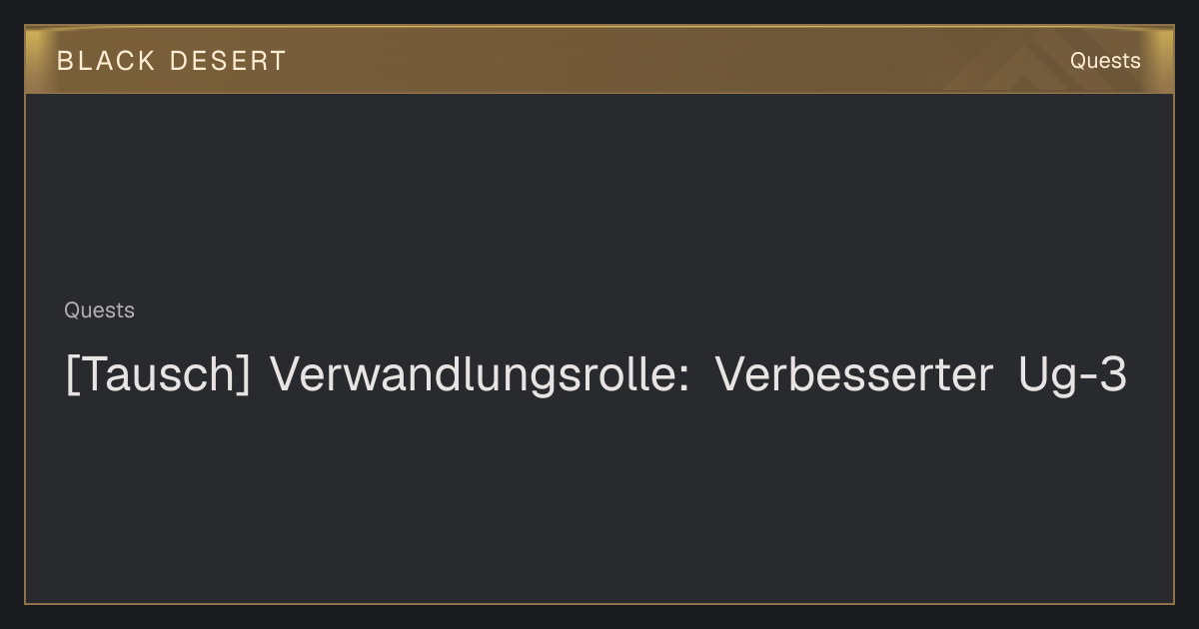Click Ug-3 at the title's end
Viewport: 1199px width, 629px height.
coord(1073,376)
